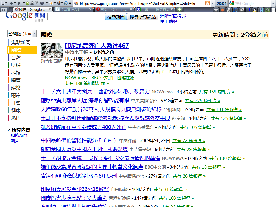Click the orange bookmark star icon

(51, 3)
